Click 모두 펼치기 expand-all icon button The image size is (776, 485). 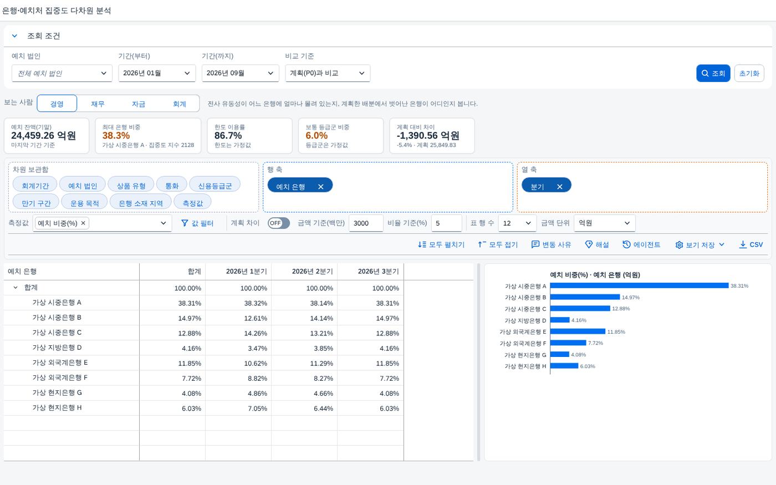441,244
